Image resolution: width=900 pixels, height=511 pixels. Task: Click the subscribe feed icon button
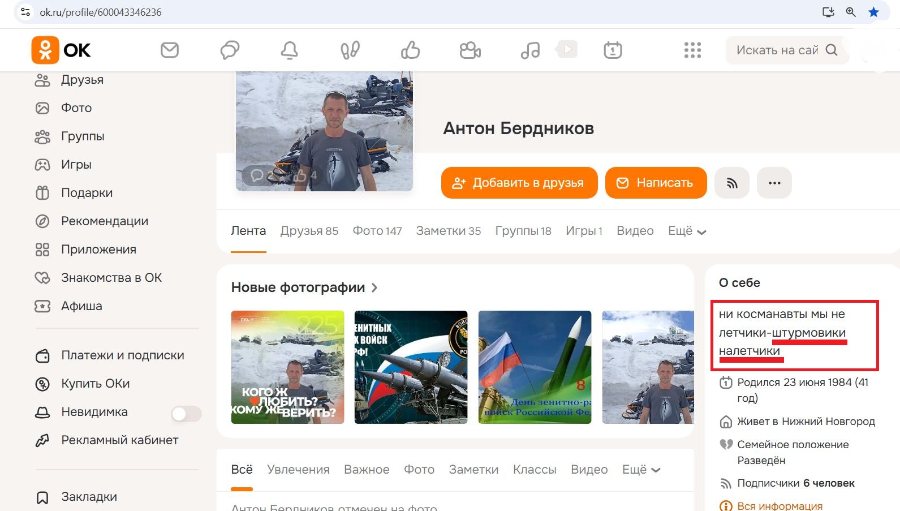pyautogui.click(x=732, y=183)
